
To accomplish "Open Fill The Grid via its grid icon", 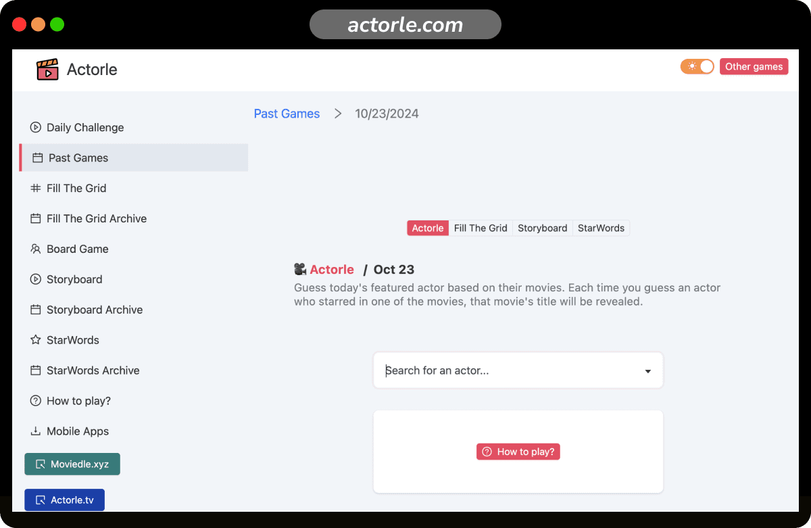I will 35,188.
